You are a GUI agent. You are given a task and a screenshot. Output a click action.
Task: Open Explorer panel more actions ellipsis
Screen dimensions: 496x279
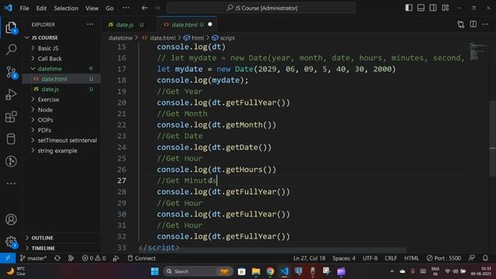pos(90,24)
